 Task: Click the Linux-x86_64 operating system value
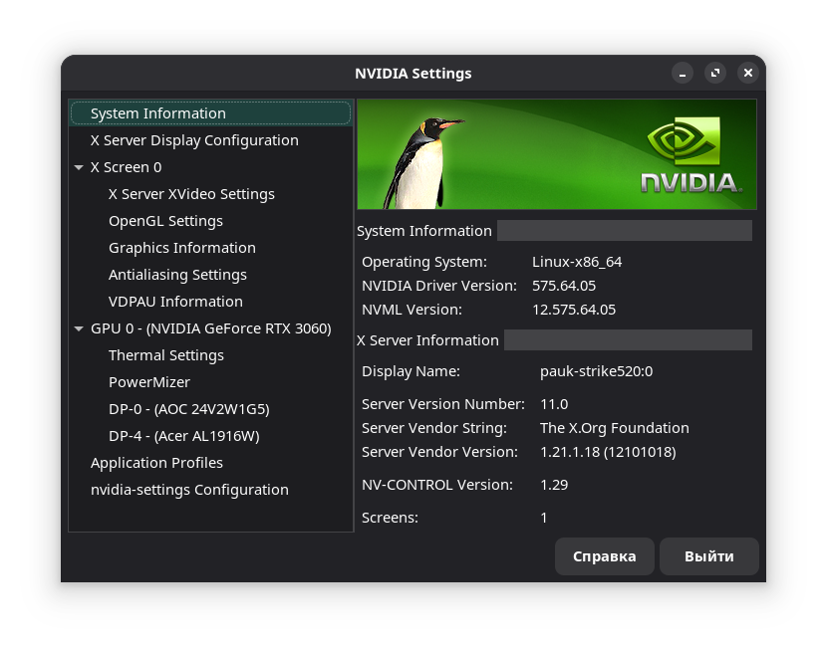click(577, 262)
